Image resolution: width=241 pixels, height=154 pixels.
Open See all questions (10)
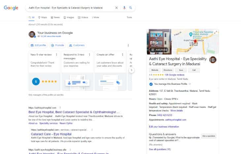[x=160, y=149]
